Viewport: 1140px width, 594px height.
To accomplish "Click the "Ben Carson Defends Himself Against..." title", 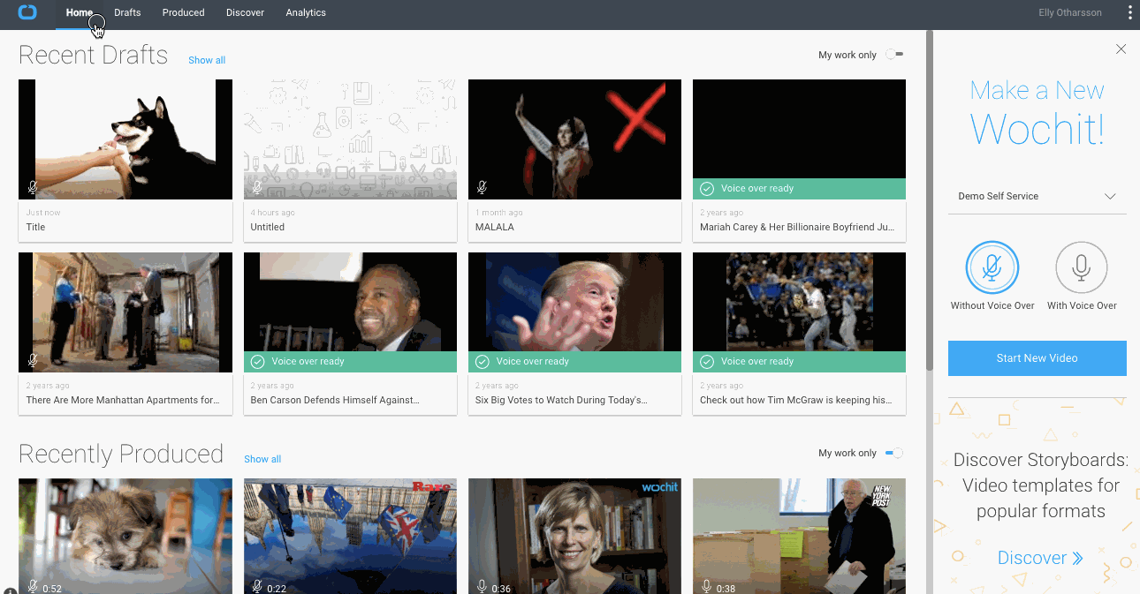I will pos(335,400).
